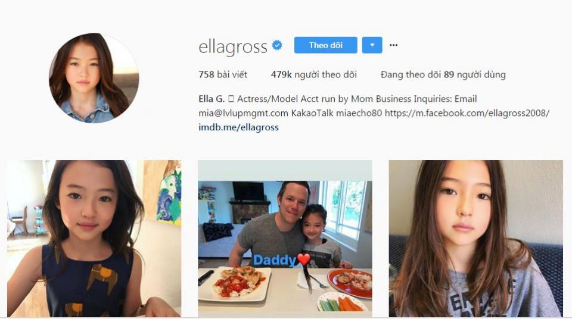Click the ellagross username heading
The image size is (572, 319).
pos(233,46)
